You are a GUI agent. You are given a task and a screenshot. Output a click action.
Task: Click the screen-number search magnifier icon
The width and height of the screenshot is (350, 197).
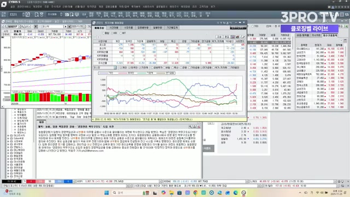(x=28, y=15)
